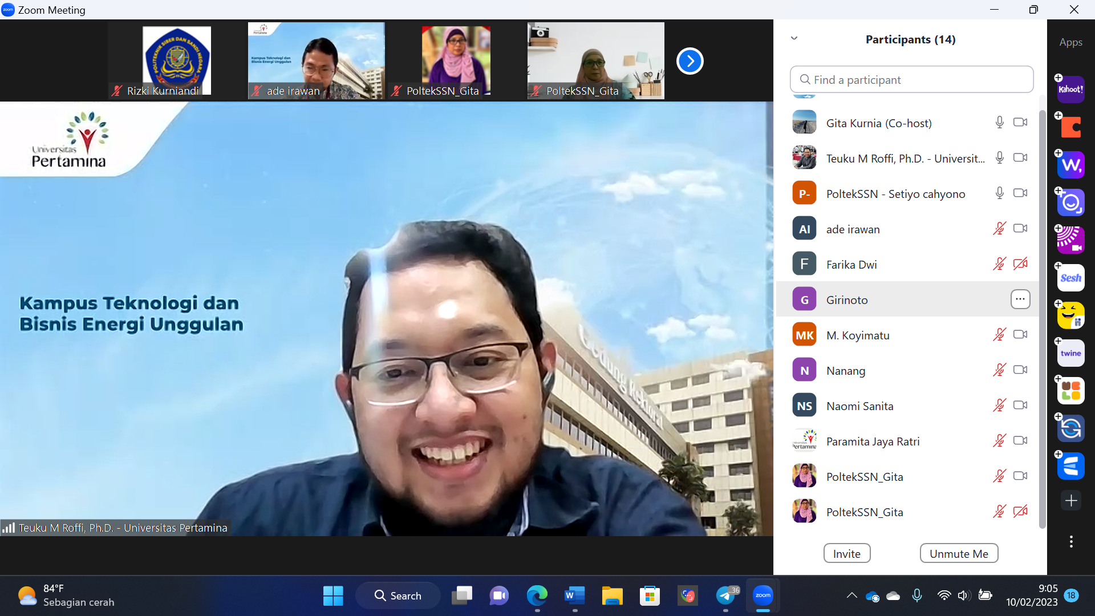
Task: Click the Invite button
Action: coord(846,553)
